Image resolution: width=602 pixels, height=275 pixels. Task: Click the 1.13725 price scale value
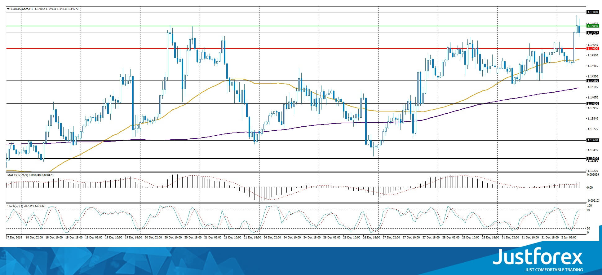pyautogui.click(x=593, y=129)
